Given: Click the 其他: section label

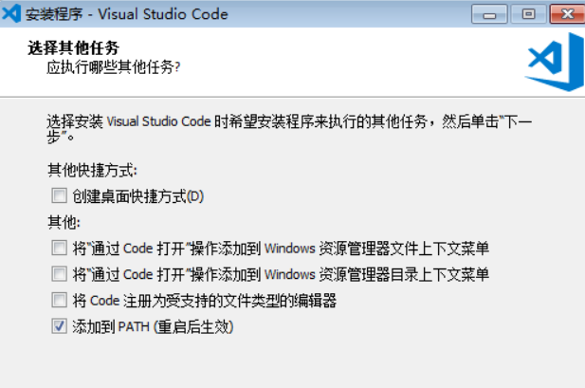Looking at the screenshot, I should 64,223.
